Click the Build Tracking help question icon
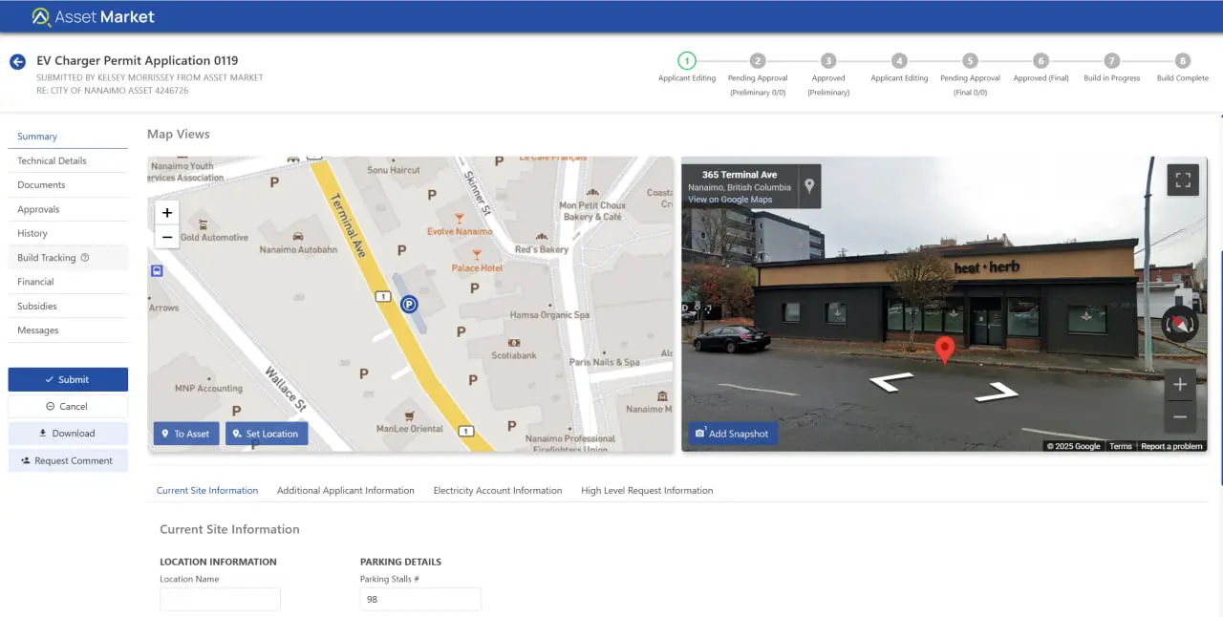This screenshot has height=617, width=1223. [x=85, y=258]
